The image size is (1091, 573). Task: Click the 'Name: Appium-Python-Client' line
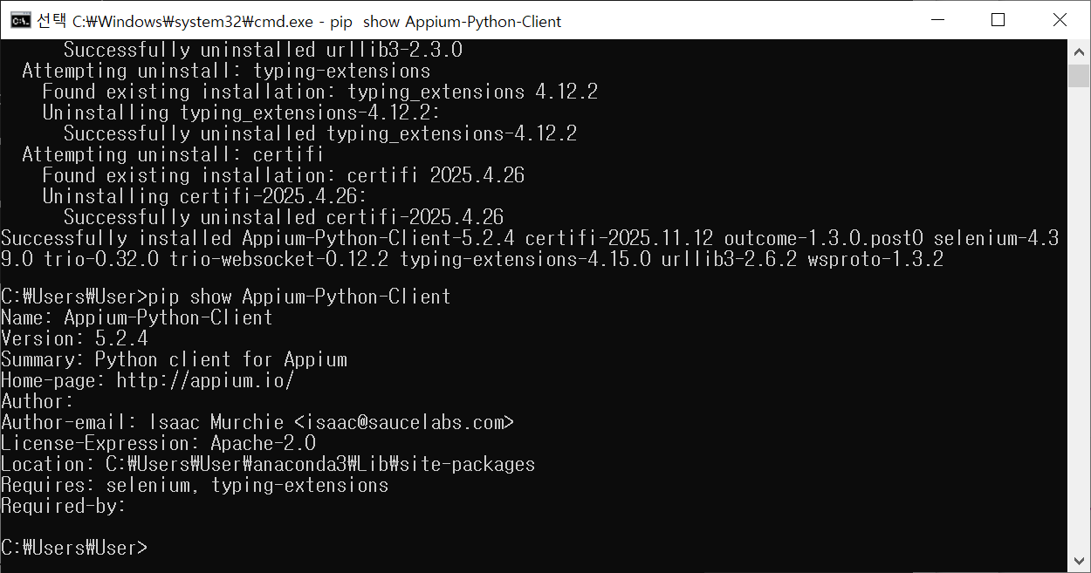(137, 317)
